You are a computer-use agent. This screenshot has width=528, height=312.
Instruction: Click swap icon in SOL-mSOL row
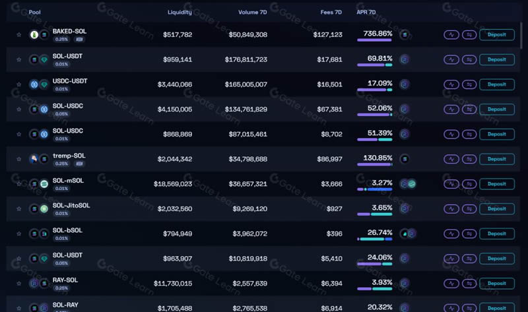click(x=469, y=184)
